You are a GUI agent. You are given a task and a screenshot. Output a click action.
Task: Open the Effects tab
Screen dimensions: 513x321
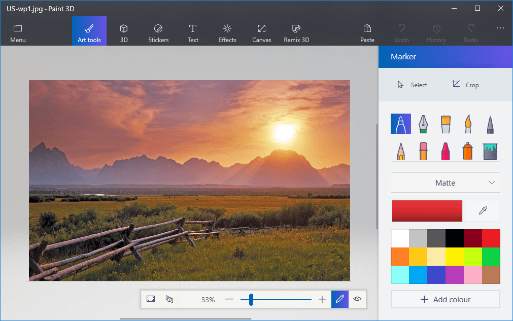tap(227, 33)
